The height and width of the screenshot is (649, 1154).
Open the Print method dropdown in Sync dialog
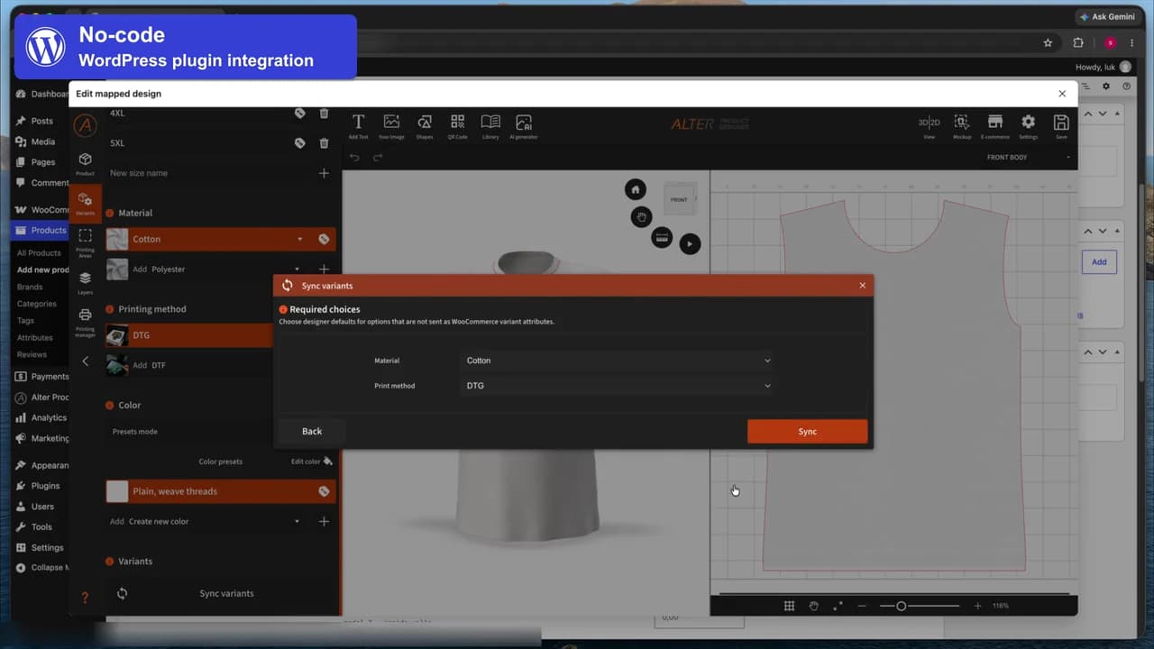click(618, 386)
